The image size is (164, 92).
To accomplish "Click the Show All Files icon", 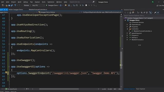I will (147, 13).
